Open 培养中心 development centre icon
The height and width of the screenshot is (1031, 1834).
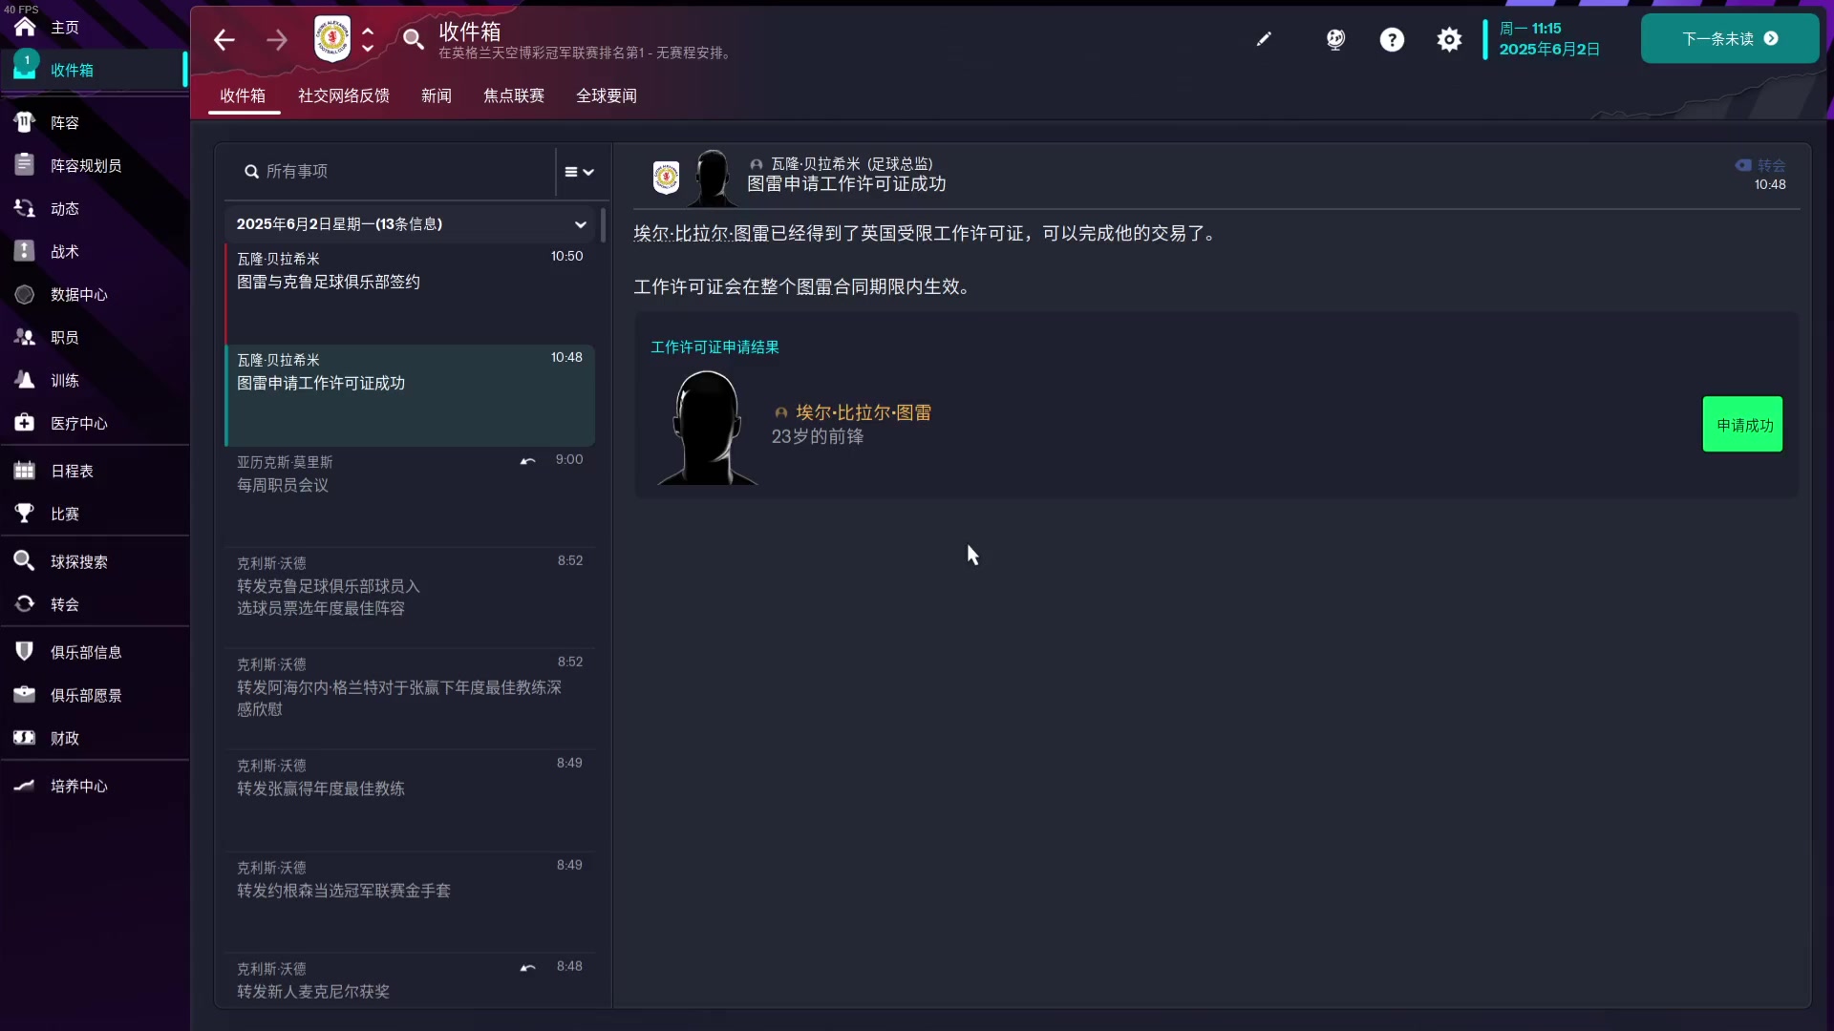point(25,786)
